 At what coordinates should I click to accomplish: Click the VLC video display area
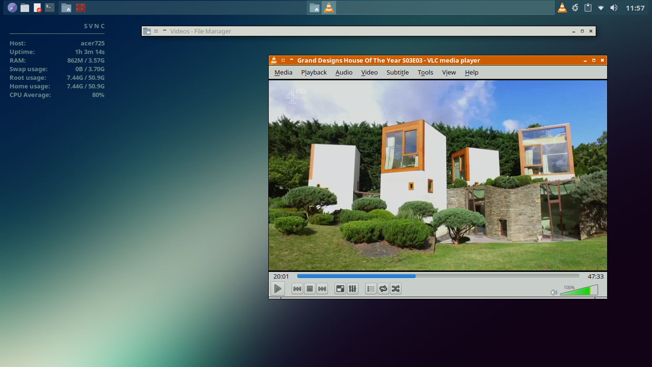tap(438, 175)
